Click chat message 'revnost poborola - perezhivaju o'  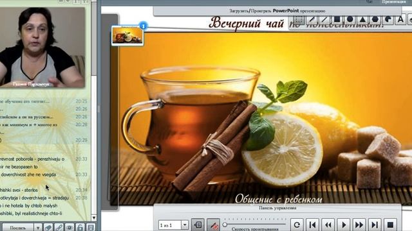tap(32, 159)
